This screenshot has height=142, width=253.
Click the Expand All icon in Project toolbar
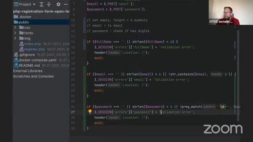tap(42, 4)
